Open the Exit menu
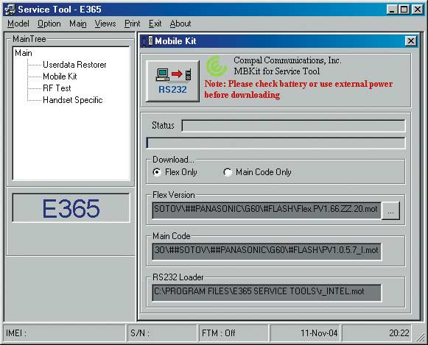 pyautogui.click(x=155, y=24)
